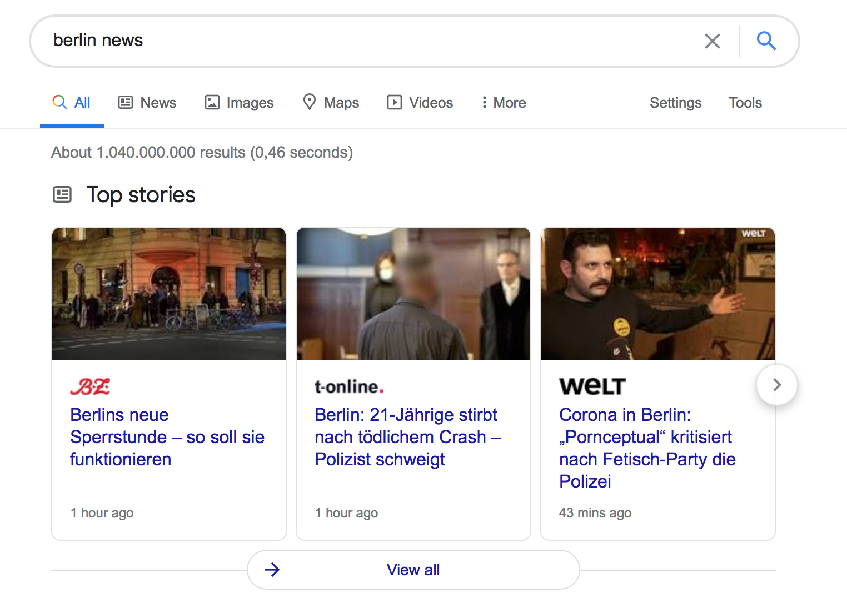Click the WELT publisher logo

[592, 386]
